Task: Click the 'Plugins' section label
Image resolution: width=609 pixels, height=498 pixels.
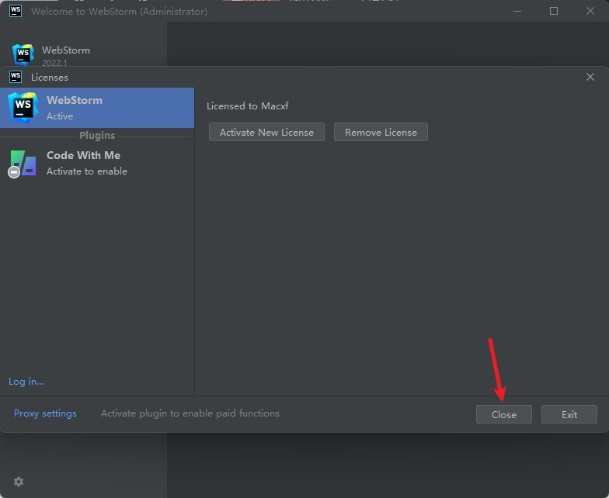Action: (97, 135)
